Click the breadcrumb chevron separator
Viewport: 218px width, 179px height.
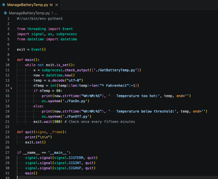pos(52,13)
